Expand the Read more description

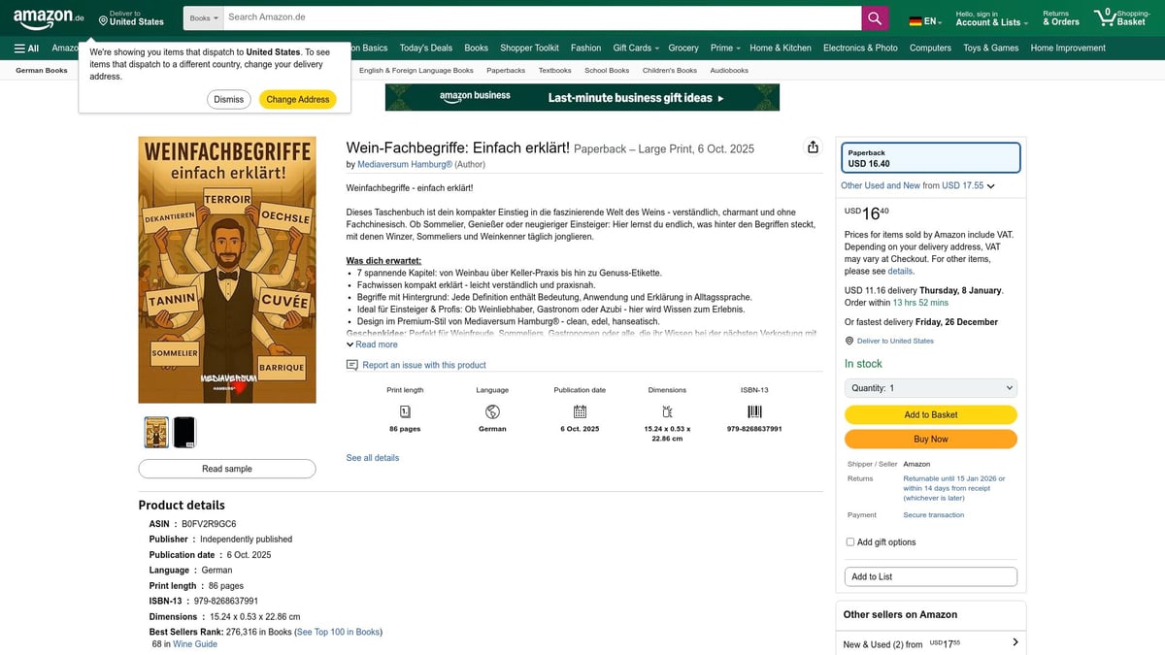373,344
